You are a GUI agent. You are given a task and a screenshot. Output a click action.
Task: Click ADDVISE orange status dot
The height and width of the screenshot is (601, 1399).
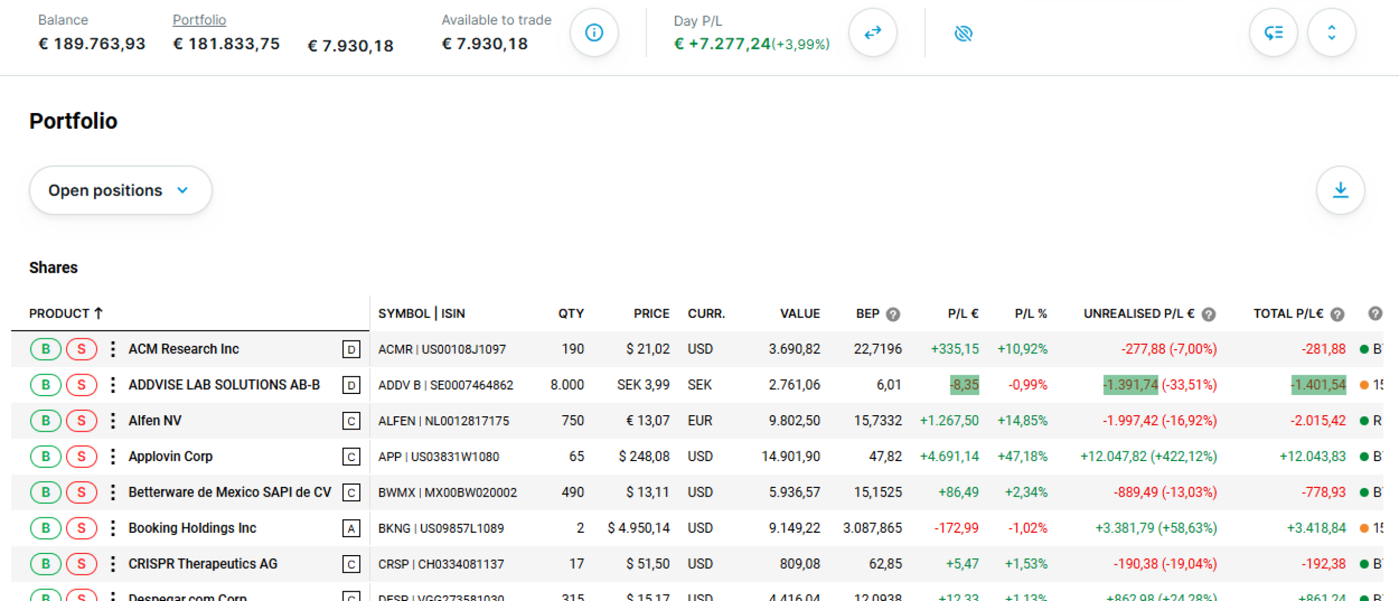(x=1363, y=385)
